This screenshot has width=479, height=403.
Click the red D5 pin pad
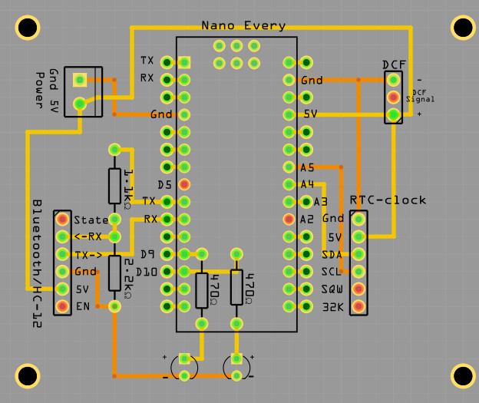(x=184, y=184)
